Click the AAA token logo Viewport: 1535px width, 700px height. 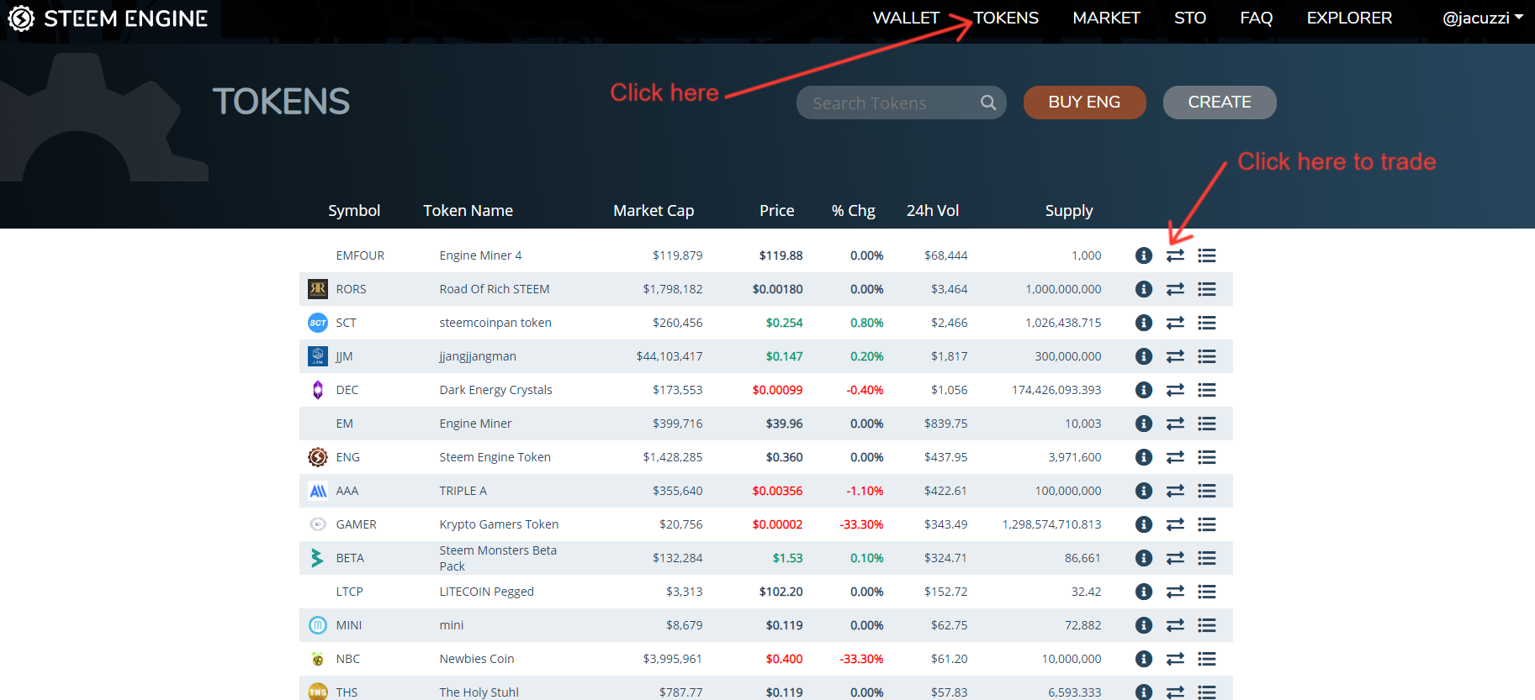click(x=318, y=491)
